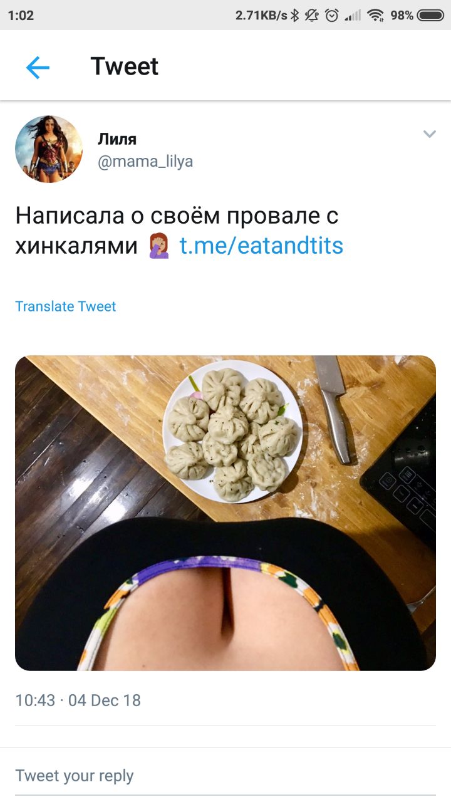Viewport: 451px width, 802px height.
Task: Tap the back arrow icon
Action: [x=38, y=67]
